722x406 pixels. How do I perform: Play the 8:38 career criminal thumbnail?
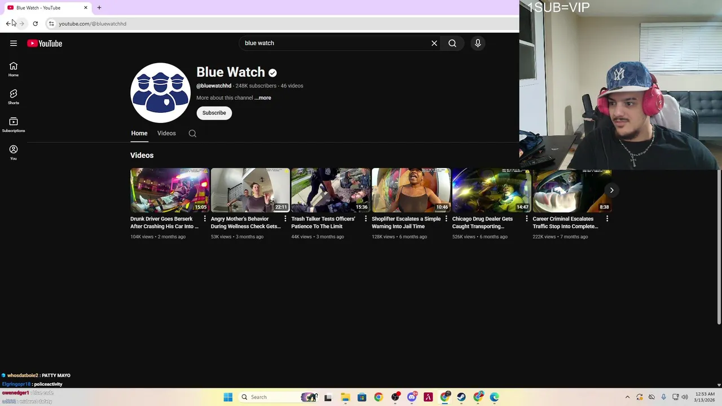tap(572, 190)
